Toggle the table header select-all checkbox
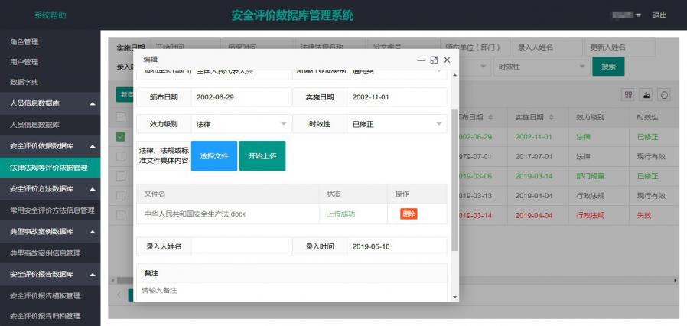 pos(121,117)
